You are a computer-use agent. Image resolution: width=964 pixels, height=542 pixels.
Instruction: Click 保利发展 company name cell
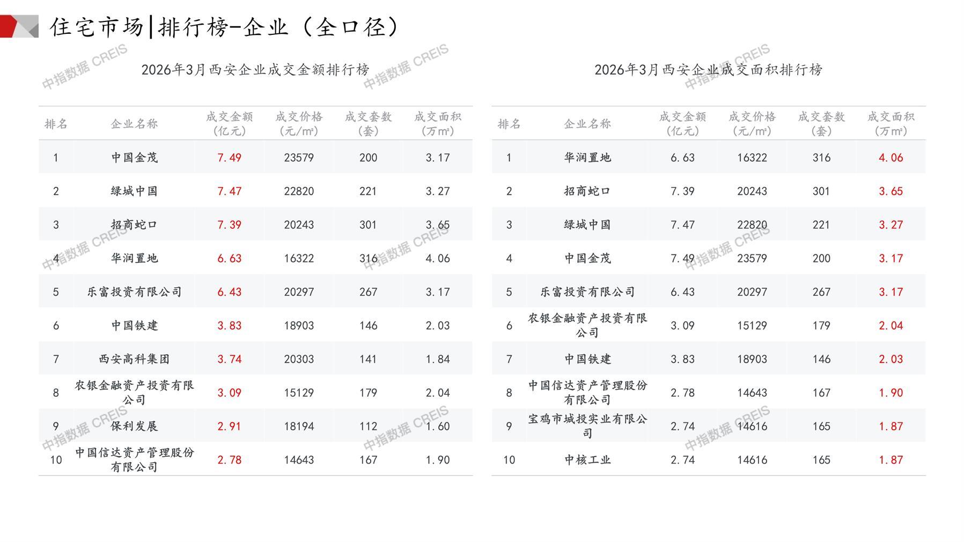(x=134, y=426)
